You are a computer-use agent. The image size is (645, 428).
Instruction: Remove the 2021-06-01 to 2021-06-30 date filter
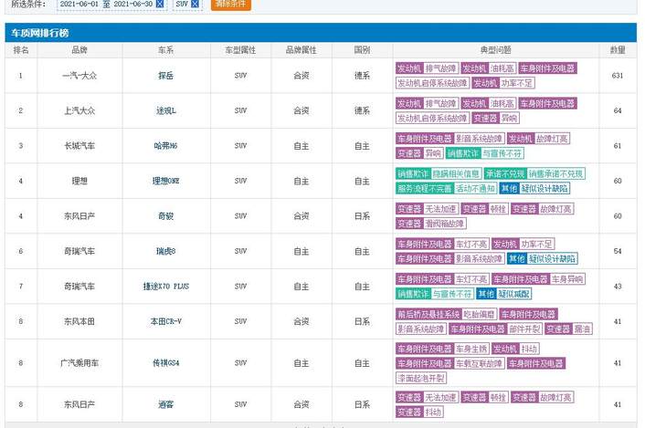point(160,4)
